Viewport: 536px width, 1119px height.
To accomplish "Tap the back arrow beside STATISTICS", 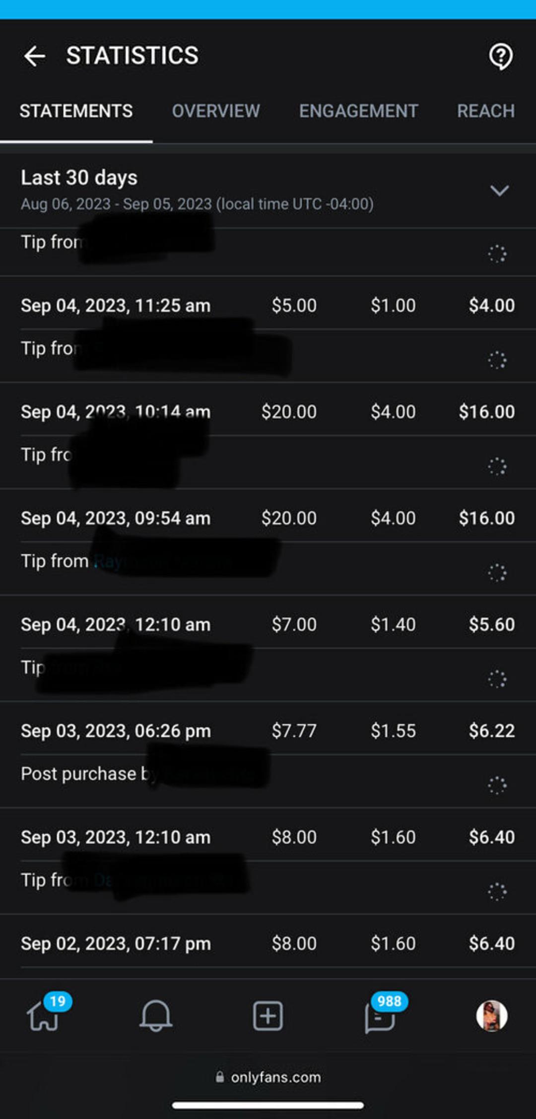I will 35,56.
